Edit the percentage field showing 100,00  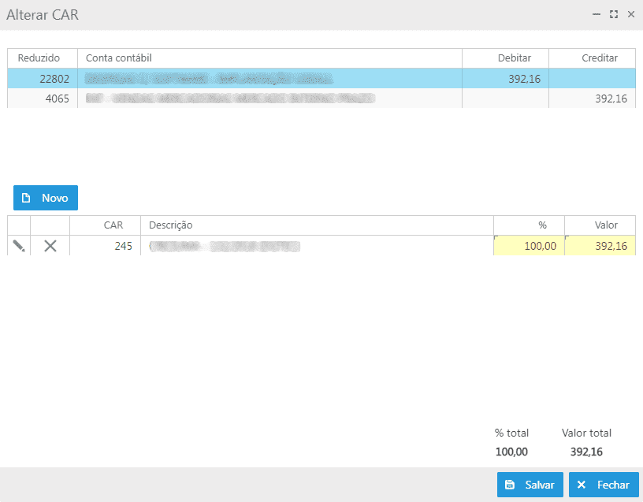529,246
